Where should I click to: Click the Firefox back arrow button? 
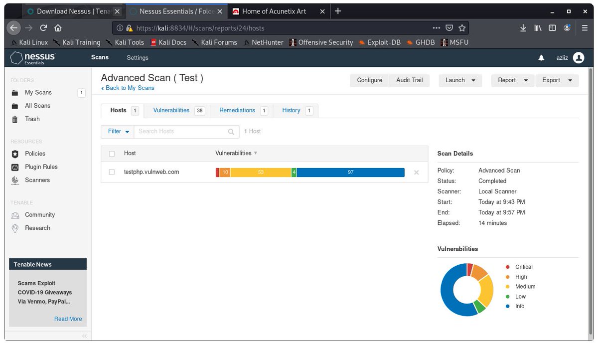[14, 28]
